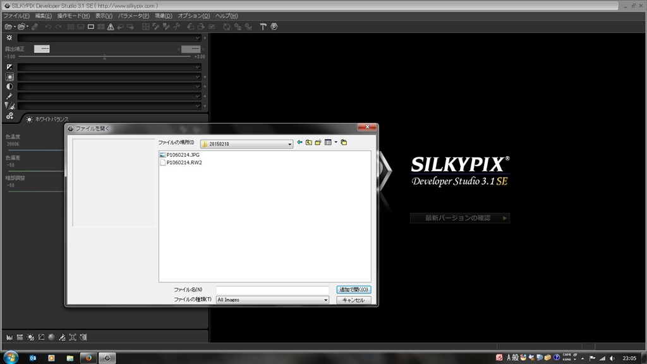Open view options arrow next to grid icon

[336, 142]
